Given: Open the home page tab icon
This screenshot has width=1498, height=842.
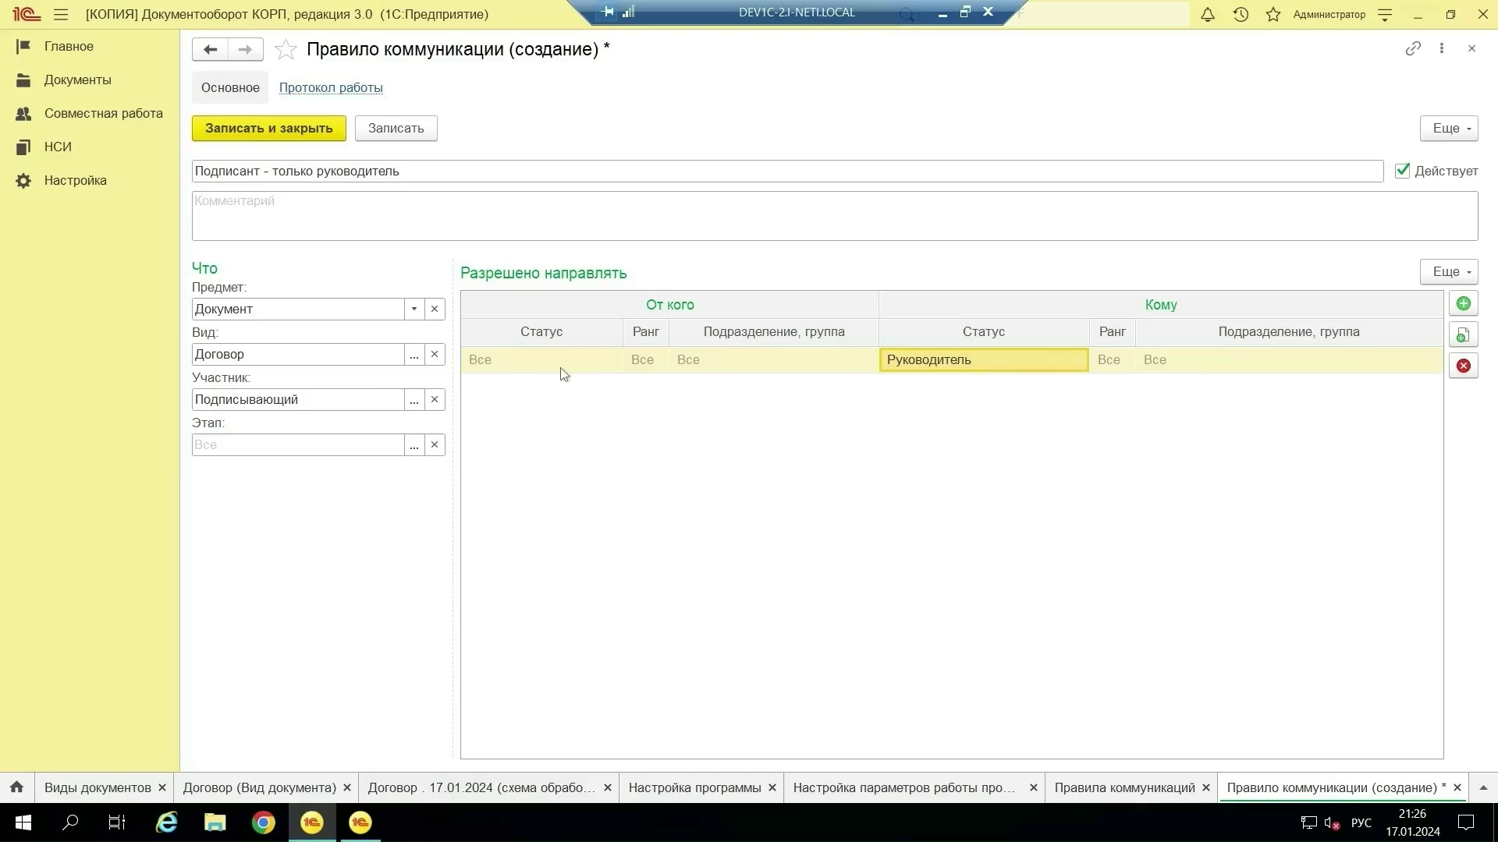Looking at the screenshot, I should (16, 787).
